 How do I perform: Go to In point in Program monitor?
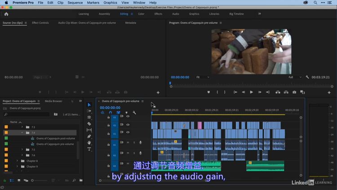point(235,92)
